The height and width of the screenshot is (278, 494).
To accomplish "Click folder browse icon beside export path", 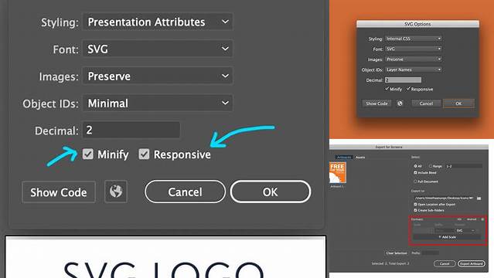I will pos(479,198).
